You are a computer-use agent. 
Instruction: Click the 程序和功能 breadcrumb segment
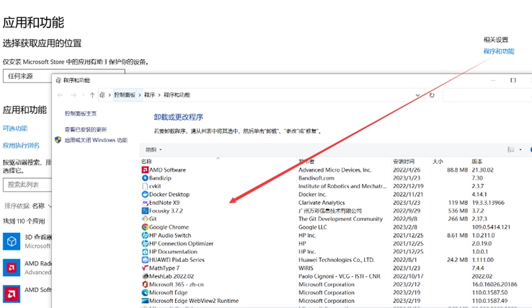click(177, 94)
